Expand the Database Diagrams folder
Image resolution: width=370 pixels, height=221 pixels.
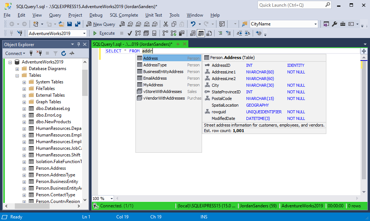click(17, 69)
